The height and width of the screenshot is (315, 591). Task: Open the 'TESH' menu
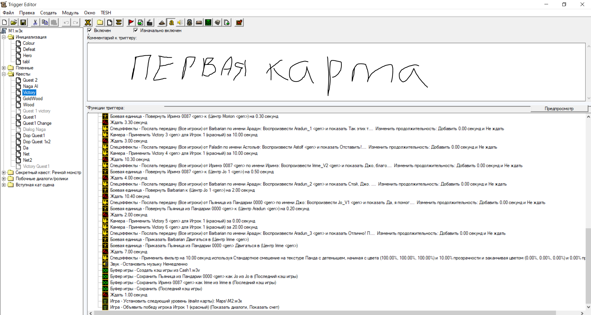pos(106,13)
